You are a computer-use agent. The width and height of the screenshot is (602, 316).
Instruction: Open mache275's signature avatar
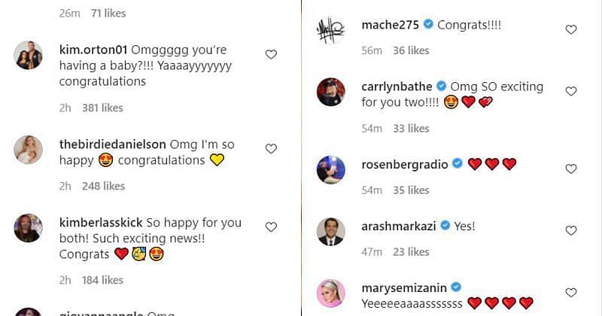coord(330,30)
